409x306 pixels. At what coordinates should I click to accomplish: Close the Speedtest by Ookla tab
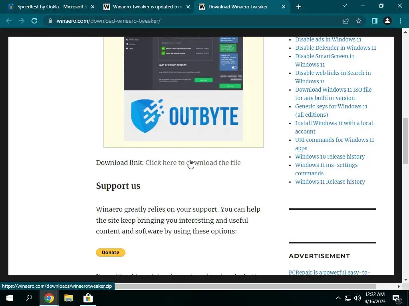pyautogui.click(x=93, y=7)
